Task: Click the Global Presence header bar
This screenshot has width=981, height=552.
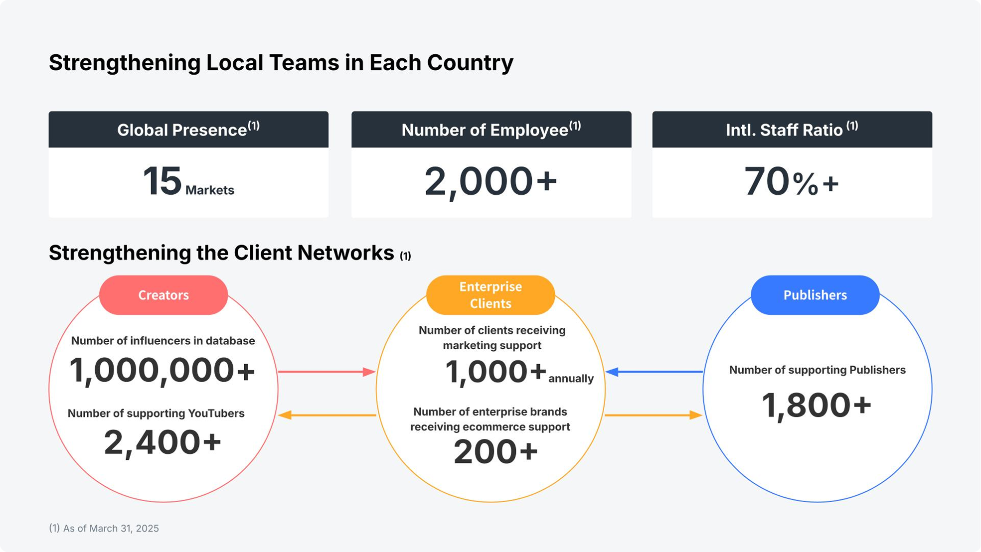Action: [x=188, y=130]
